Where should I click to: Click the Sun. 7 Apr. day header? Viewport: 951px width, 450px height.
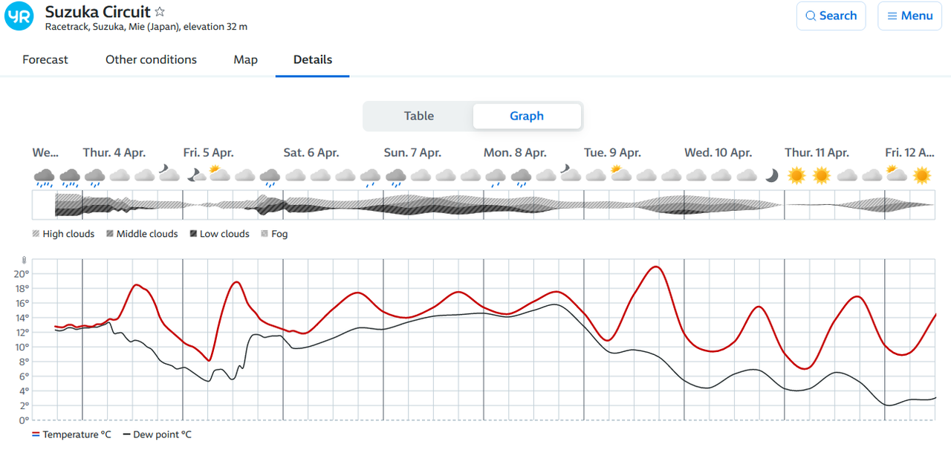412,152
